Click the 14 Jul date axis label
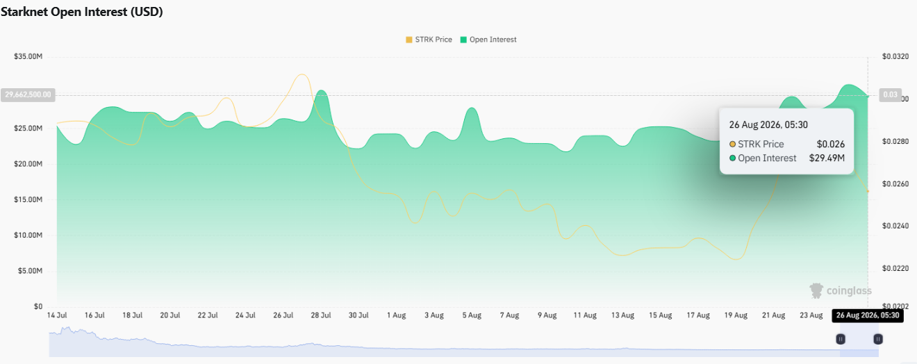This screenshot has height=364, width=917. click(57, 315)
